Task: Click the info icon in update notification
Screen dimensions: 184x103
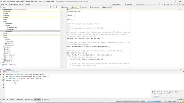Action: point(153,92)
